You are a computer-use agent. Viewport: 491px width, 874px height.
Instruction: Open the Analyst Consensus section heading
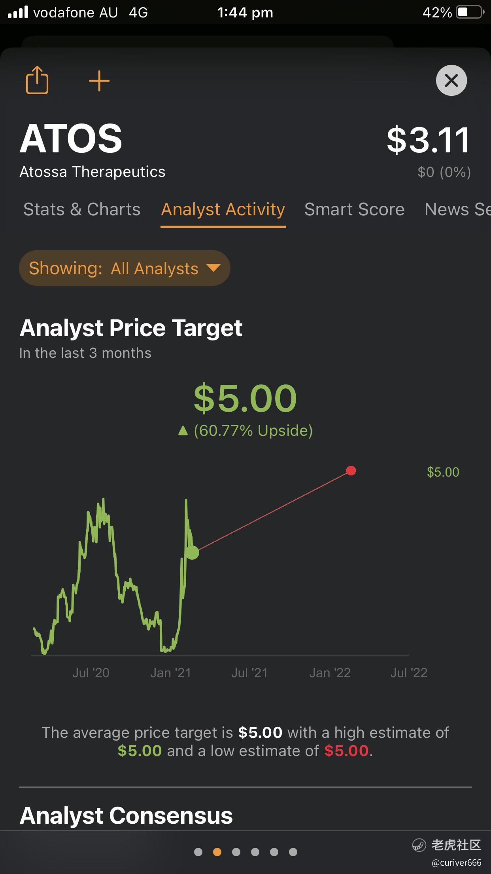click(x=126, y=815)
